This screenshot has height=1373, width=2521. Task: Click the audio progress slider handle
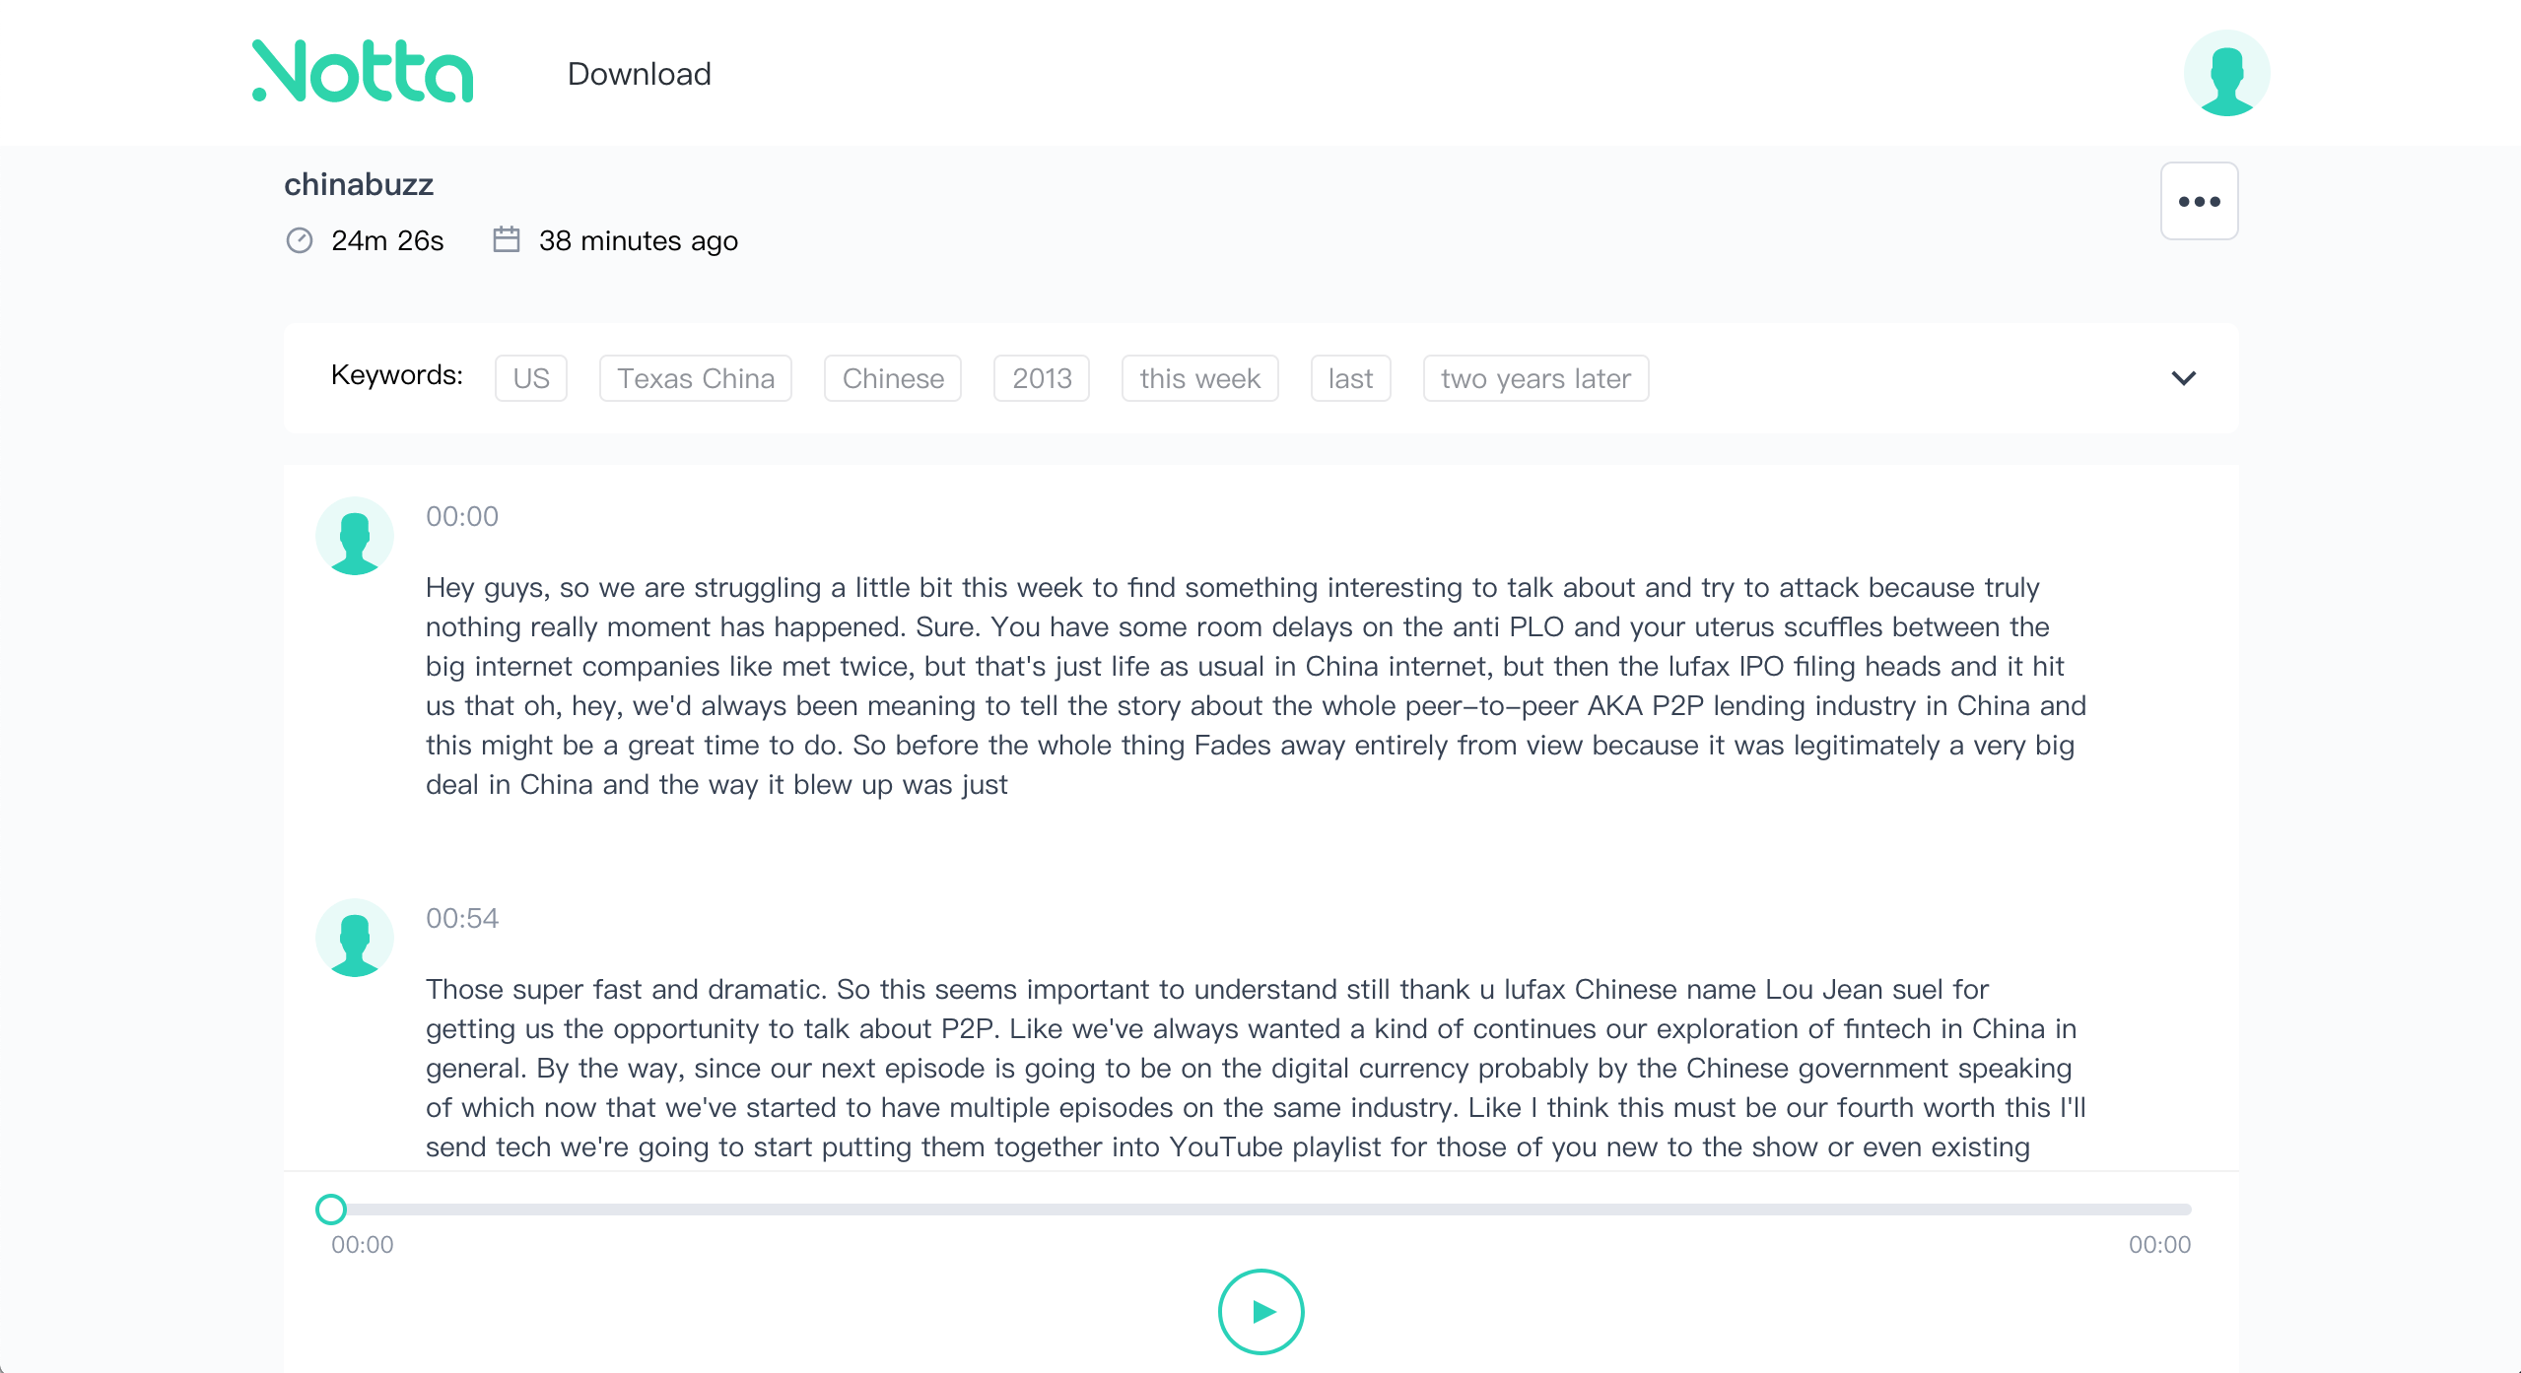[331, 1209]
